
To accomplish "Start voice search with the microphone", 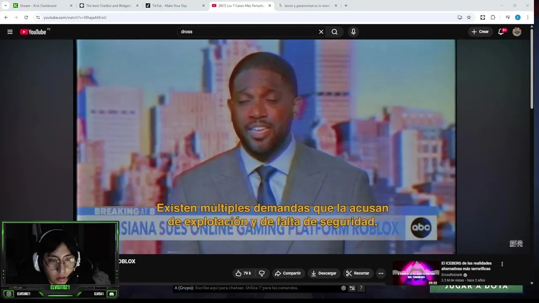I will pos(353,32).
